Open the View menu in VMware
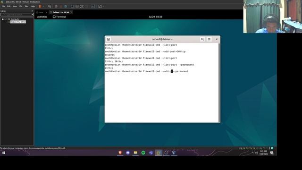Viewport: 302px width, 170px height. click(x=15, y=6)
